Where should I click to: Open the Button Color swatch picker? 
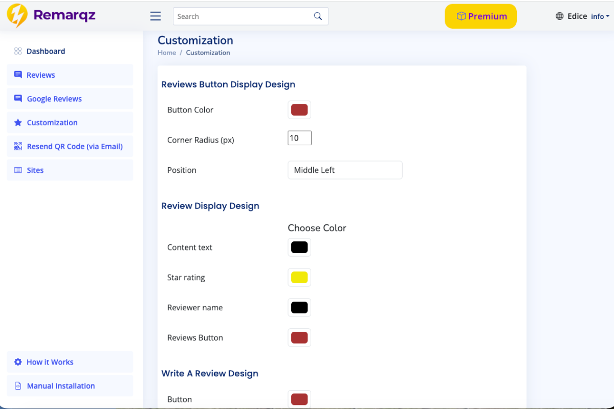click(299, 110)
